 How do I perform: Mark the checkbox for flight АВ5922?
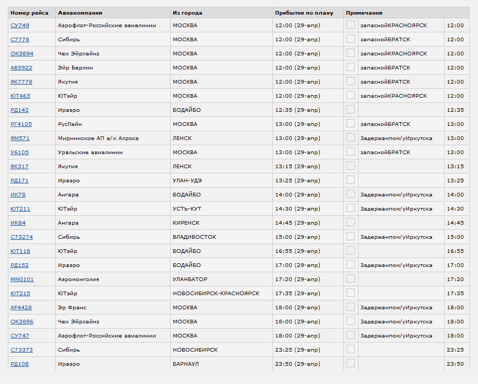(x=351, y=67)
